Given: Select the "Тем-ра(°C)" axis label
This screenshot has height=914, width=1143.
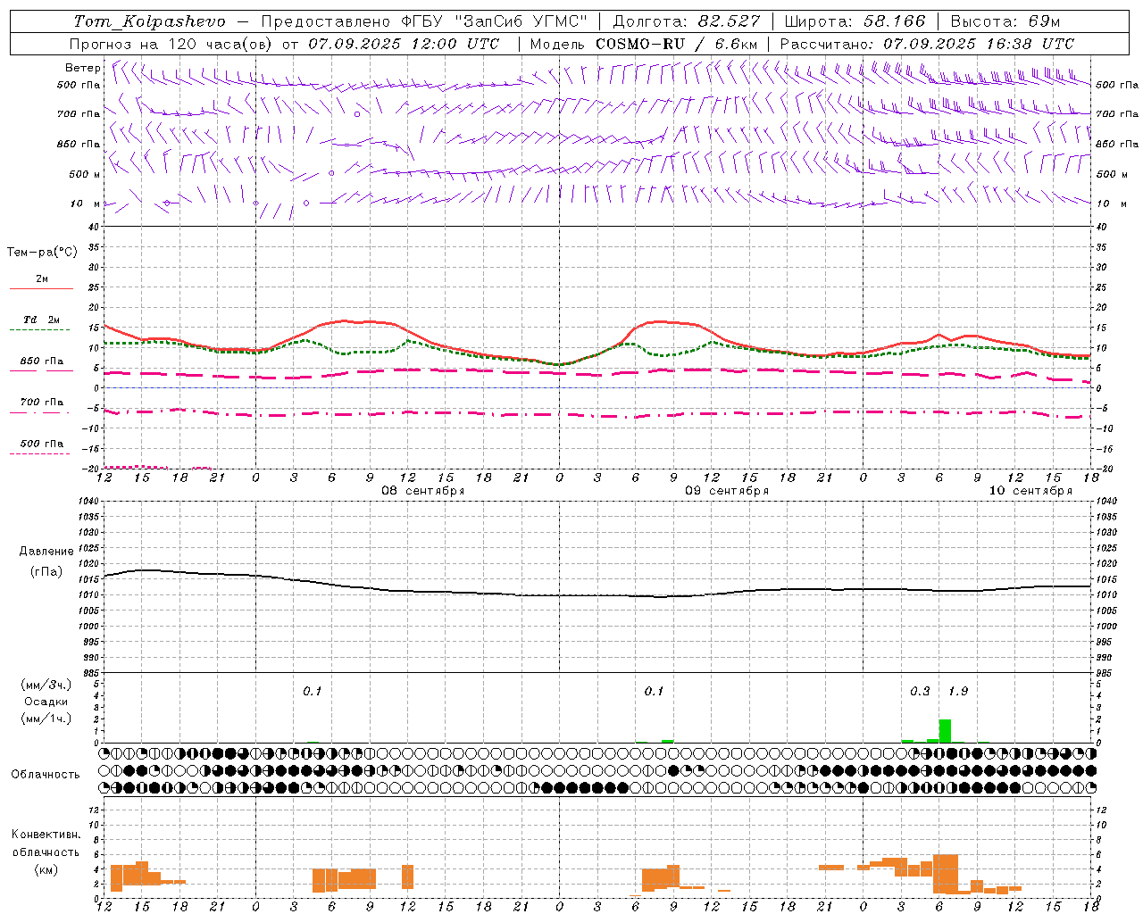Looking at the screenshot, I should click(42, 253).
